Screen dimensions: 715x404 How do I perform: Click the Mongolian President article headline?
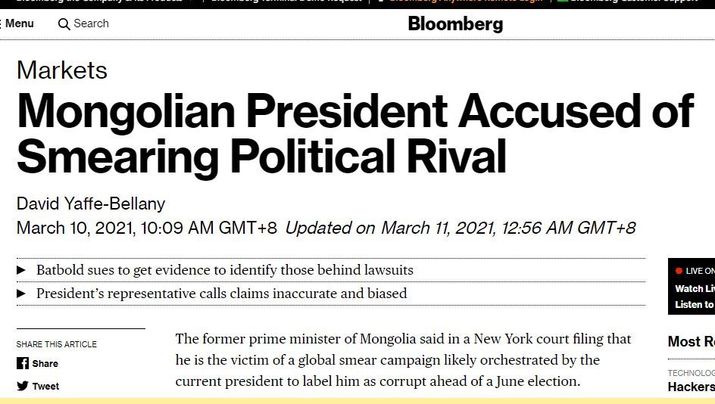(354, 133)
